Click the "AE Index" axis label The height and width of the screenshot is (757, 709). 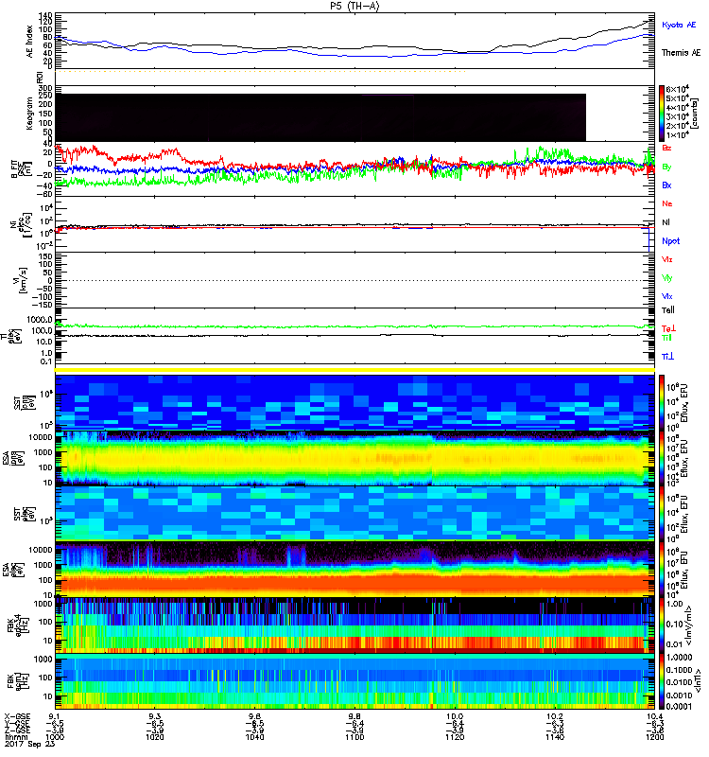(30, 42)
